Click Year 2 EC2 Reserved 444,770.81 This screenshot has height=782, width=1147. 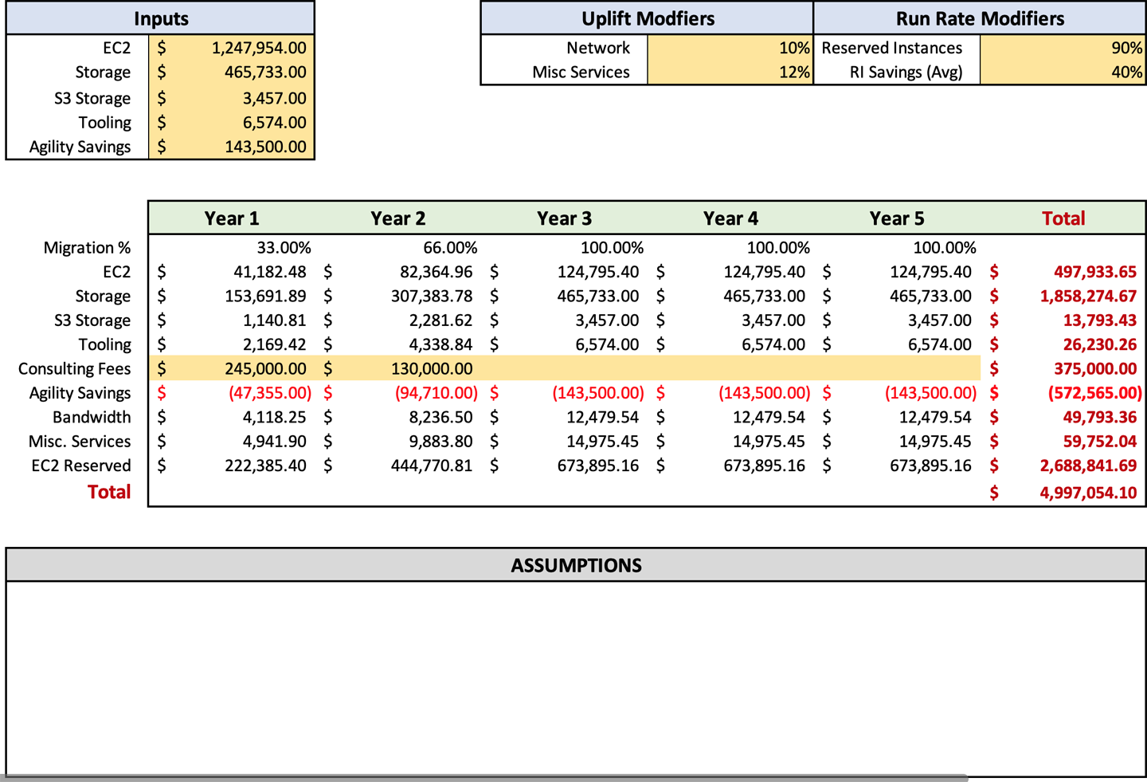coord(432,466)
